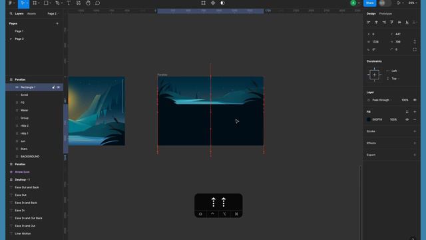Add export settings with plus icon
The height and width of the screenshot is (240, 426).
(x=415, y=155)
